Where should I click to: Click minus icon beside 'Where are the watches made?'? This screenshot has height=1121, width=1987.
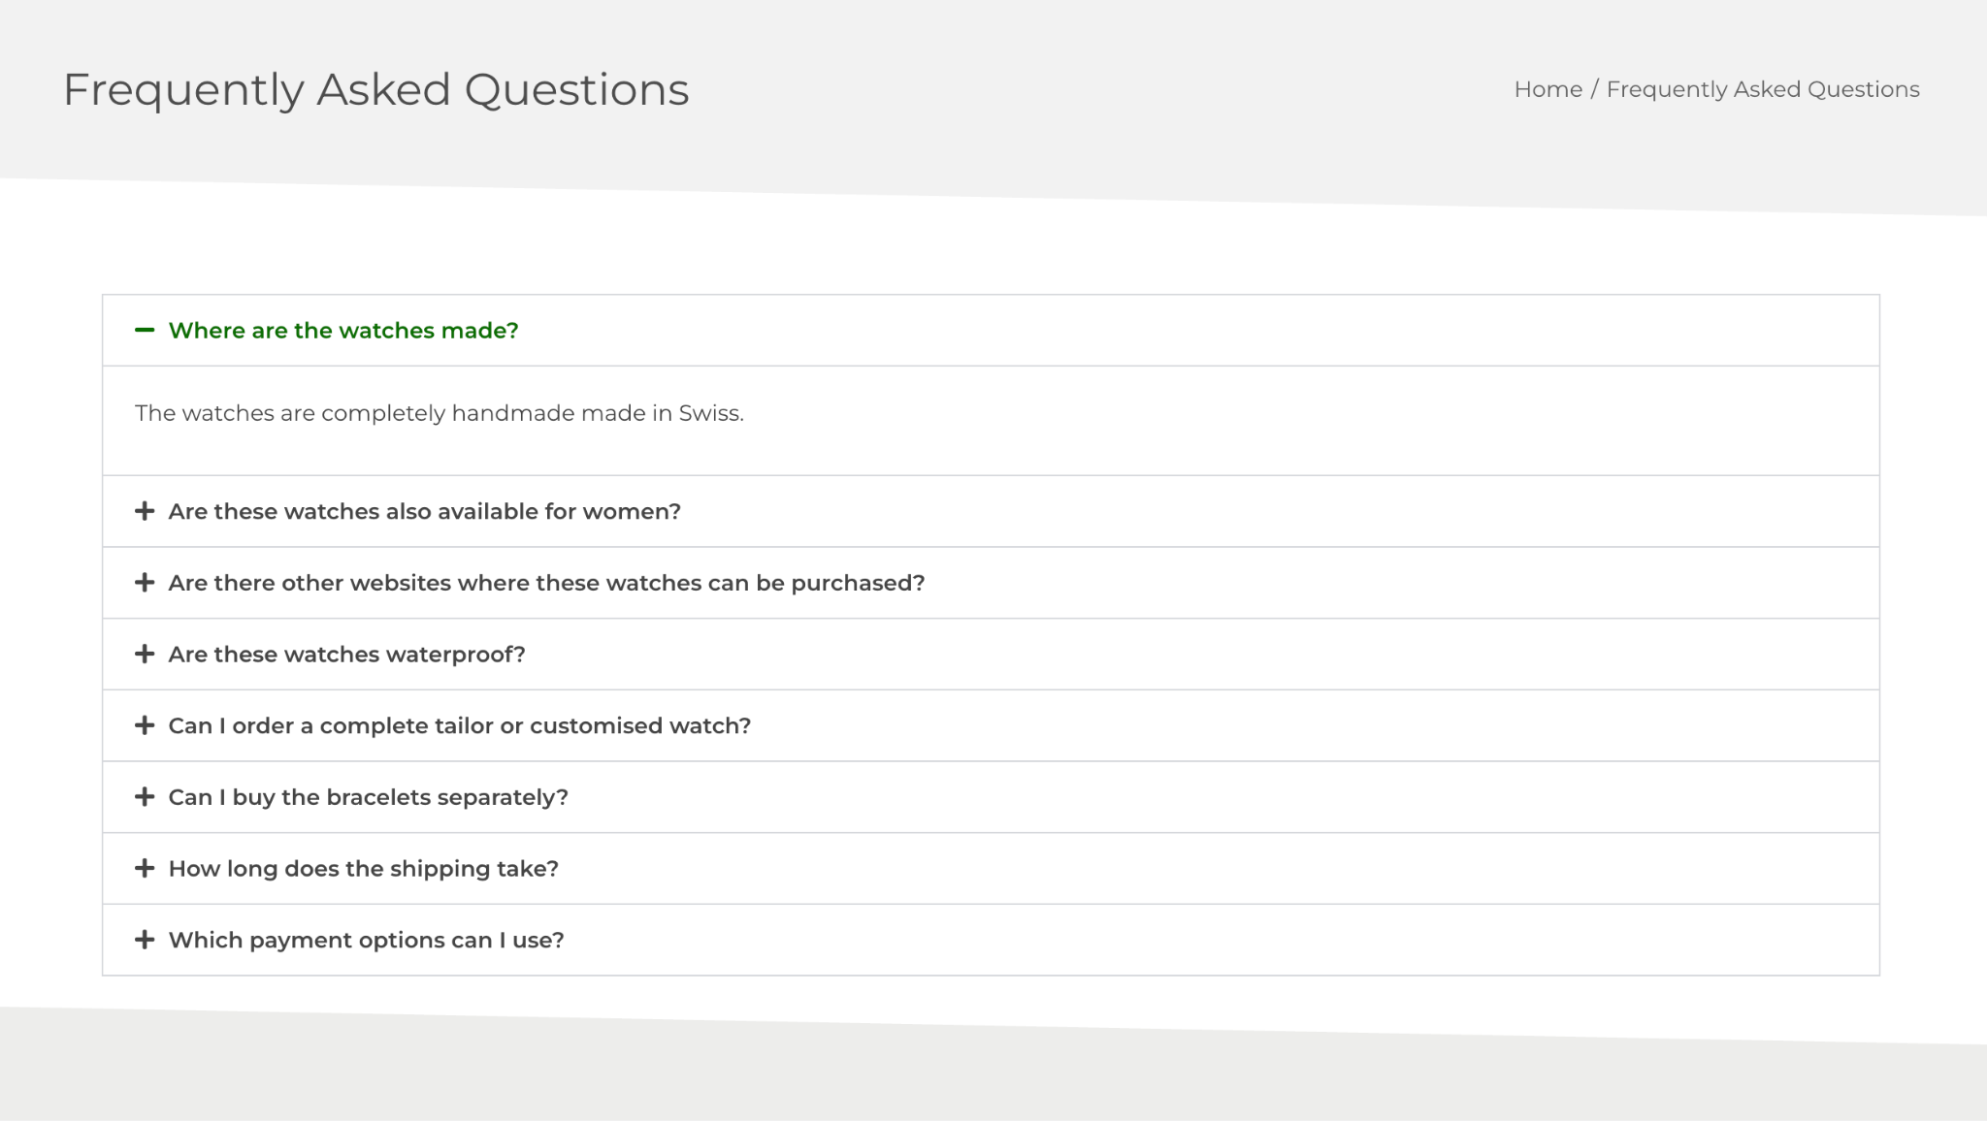145,331
